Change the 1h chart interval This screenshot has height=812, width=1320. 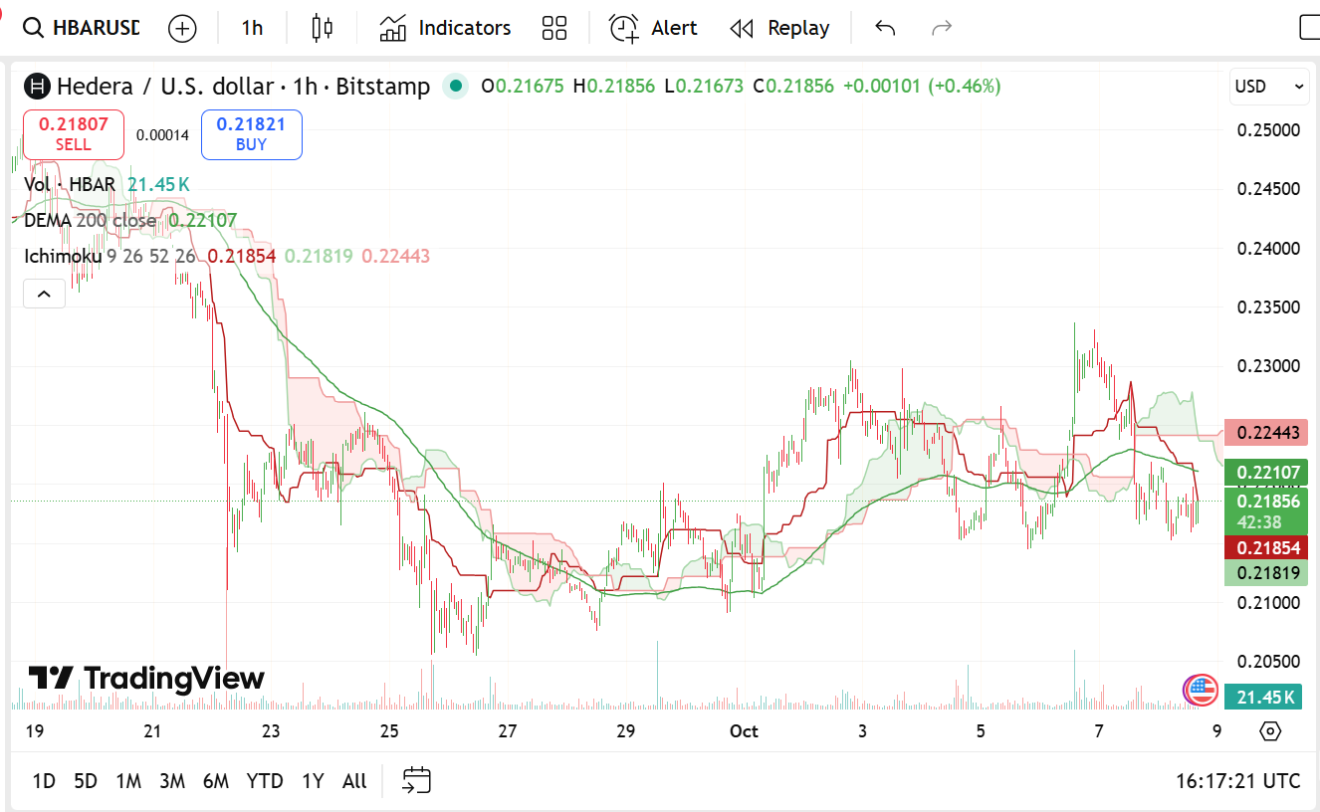(x=252, y=28)
